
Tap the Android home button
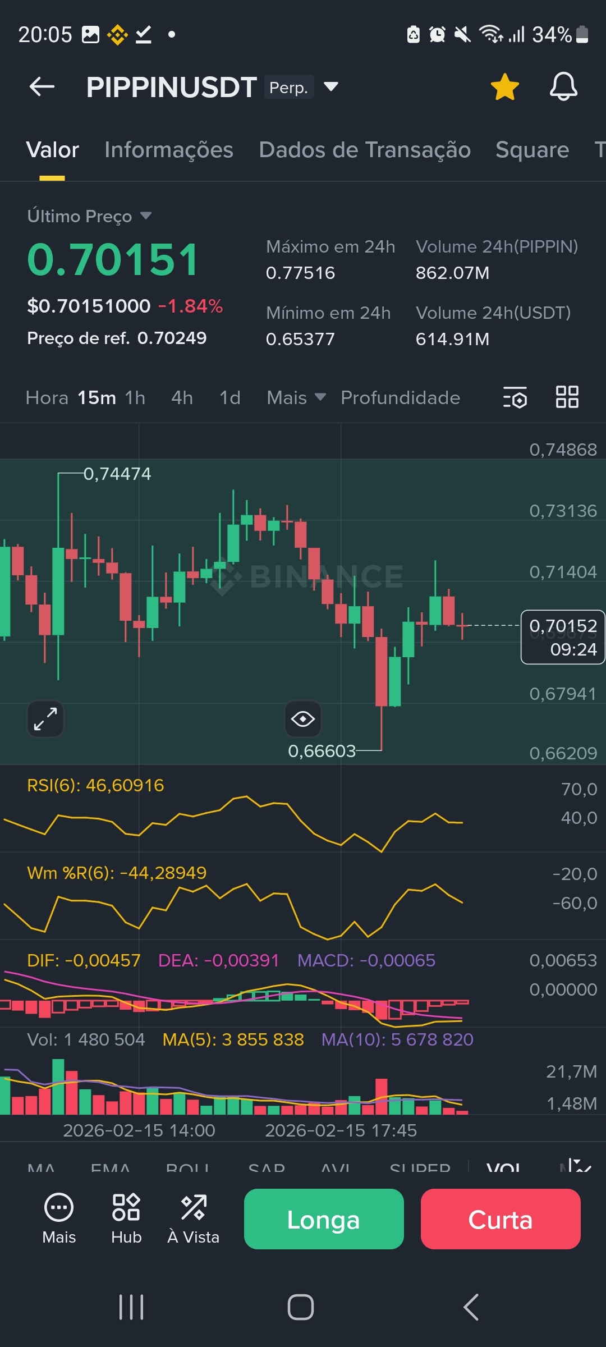pos(301,1307)
